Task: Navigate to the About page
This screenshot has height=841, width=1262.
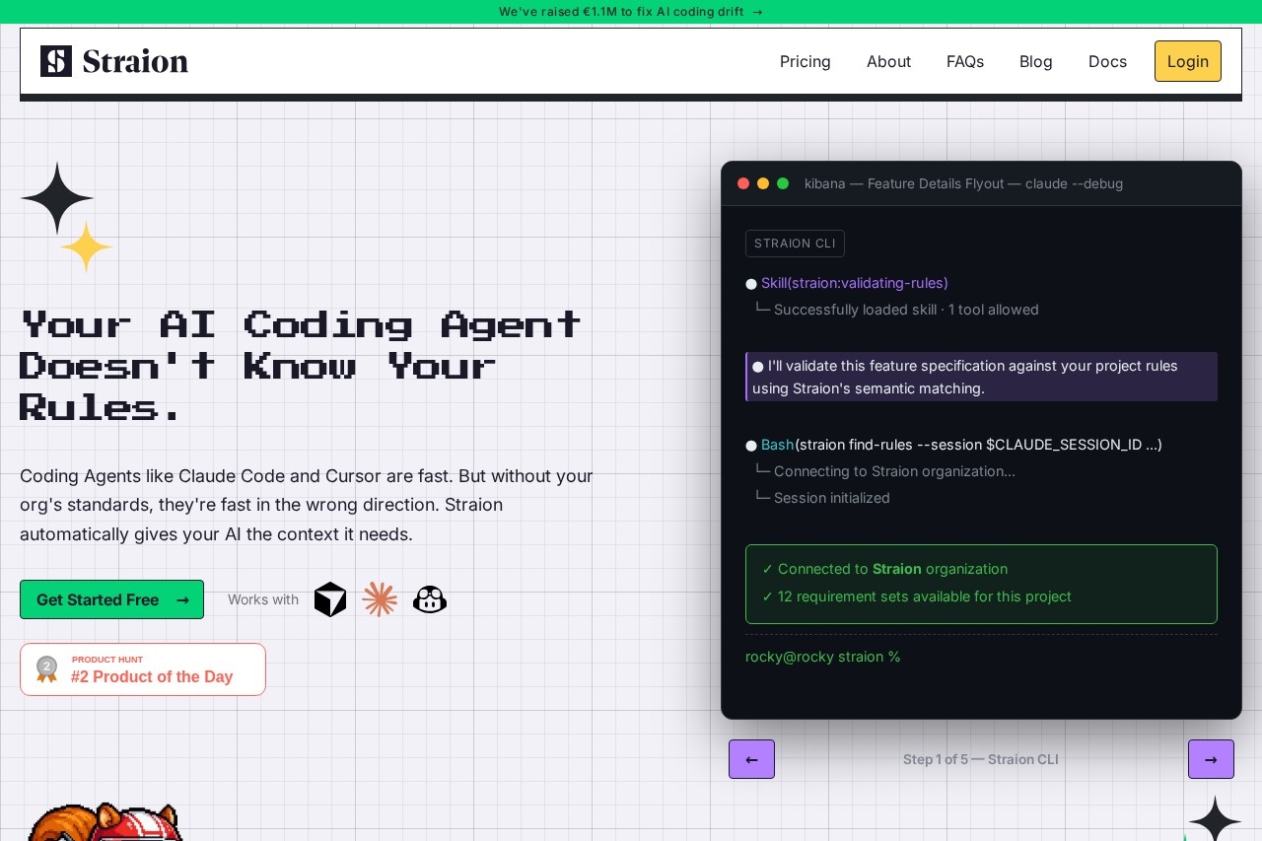Action: coord(888,61)
